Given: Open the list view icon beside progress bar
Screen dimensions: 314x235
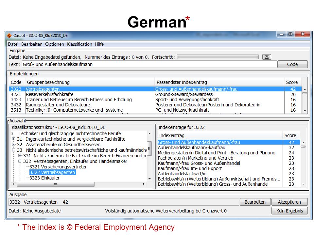Looking at the screenshot, I should 267,57.
